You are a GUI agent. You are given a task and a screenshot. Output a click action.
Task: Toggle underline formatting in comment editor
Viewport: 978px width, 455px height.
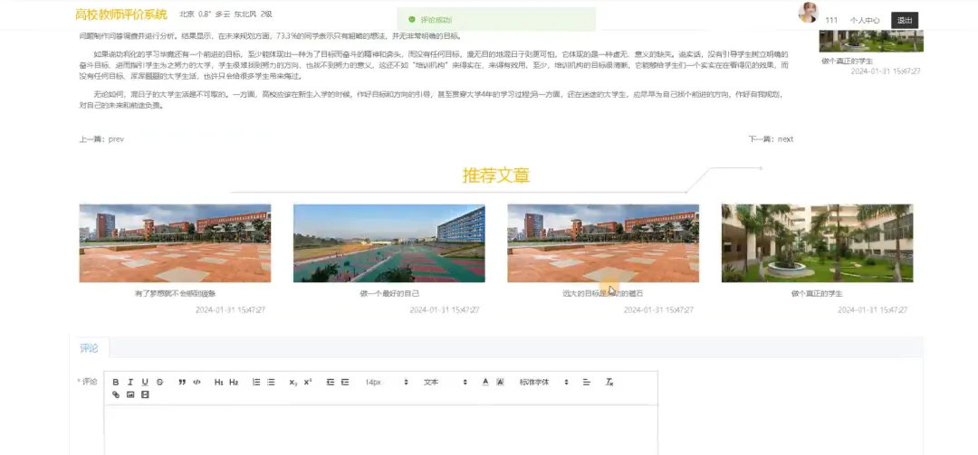[145, 382]
